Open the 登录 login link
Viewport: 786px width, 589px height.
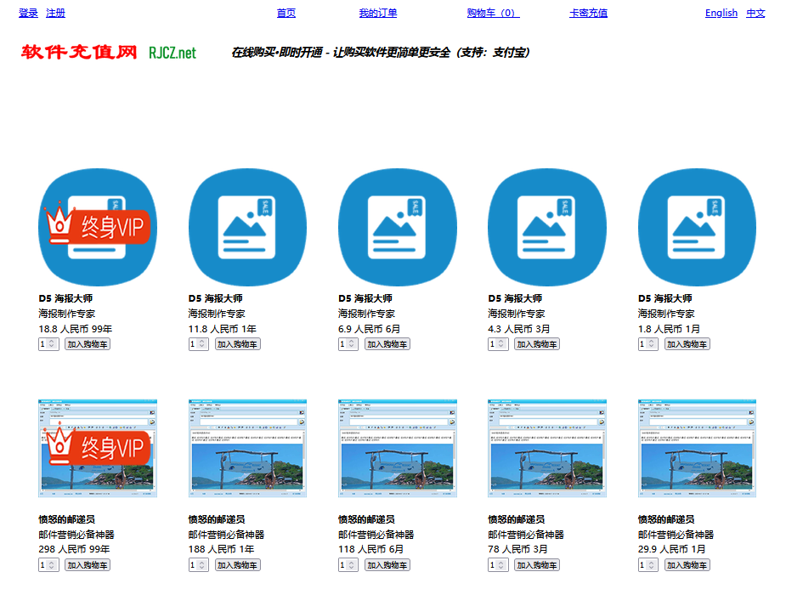pos(28,13)
